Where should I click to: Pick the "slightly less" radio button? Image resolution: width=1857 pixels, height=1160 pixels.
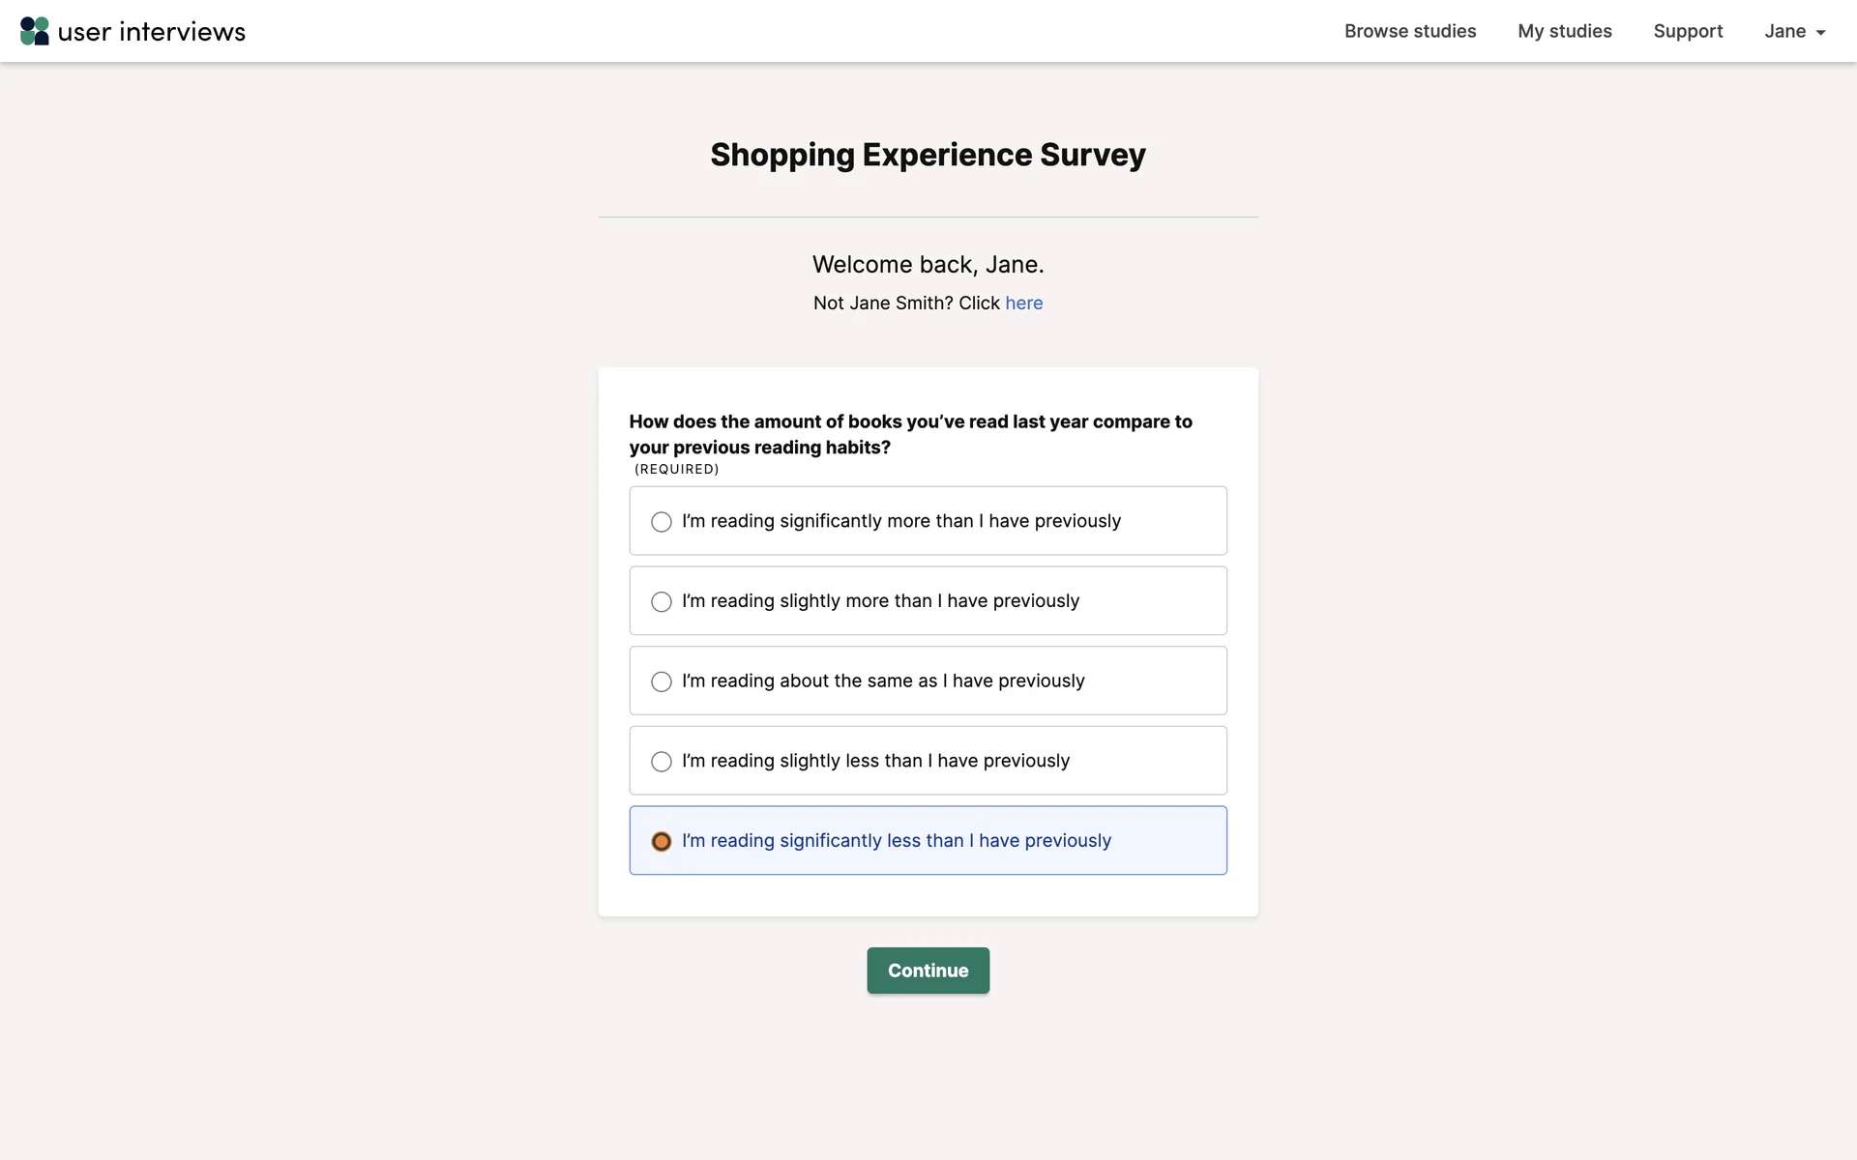click(x=662, y=762)
